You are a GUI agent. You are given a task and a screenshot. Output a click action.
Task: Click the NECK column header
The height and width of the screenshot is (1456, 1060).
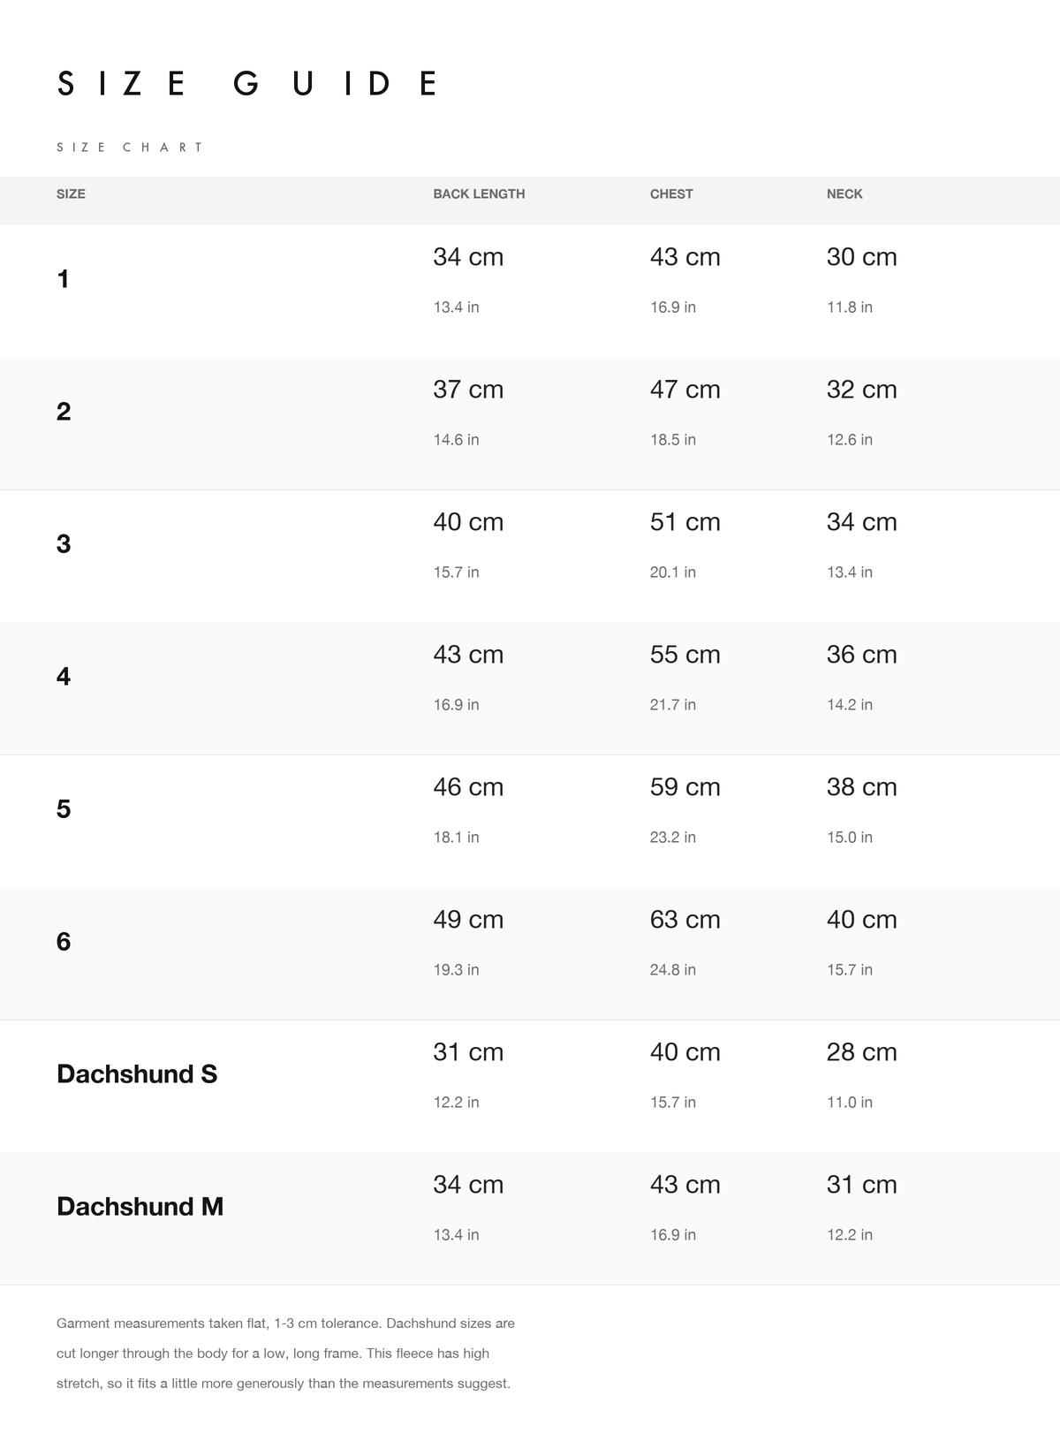tap(844, 193)
